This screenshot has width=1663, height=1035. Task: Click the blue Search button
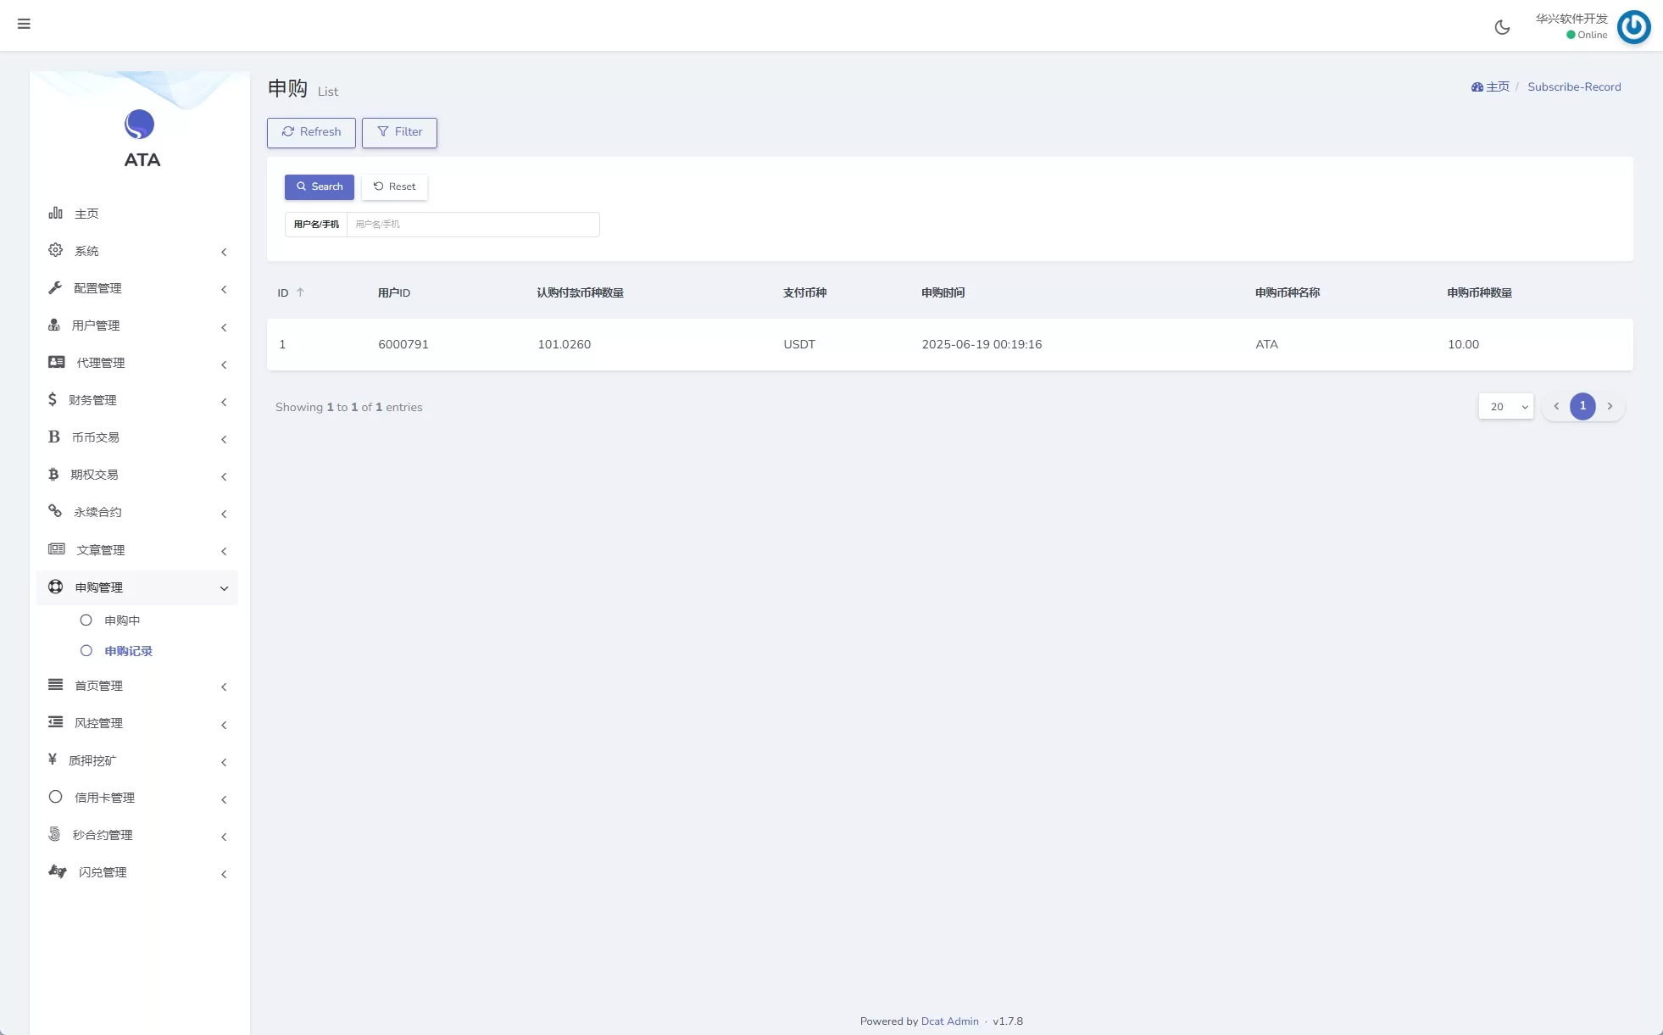point(319,186)
